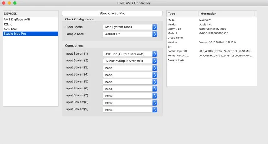Minimize the window with yellow button

tap(9, 3)
